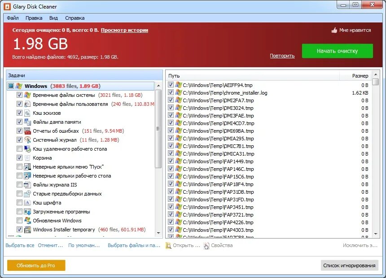
Task: Uncheck Windows Installer temporary checkbox
Action: click(19, 230)
